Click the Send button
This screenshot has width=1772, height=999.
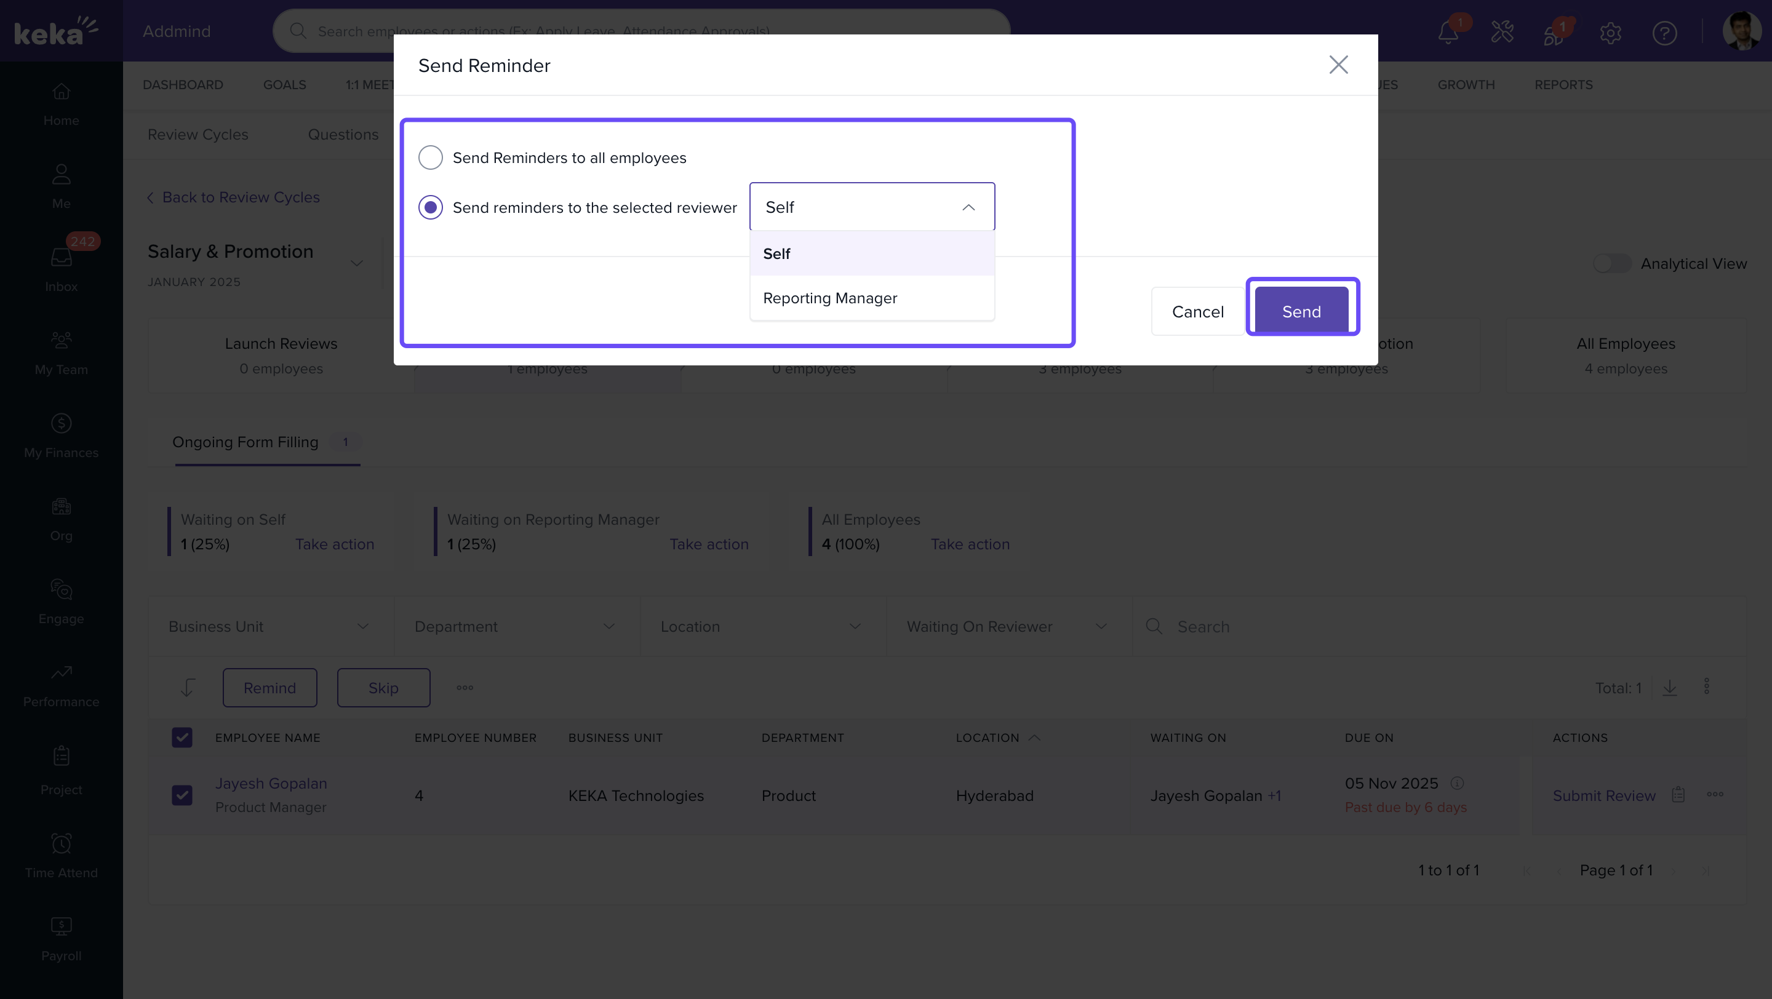(x=1301, y=311)
